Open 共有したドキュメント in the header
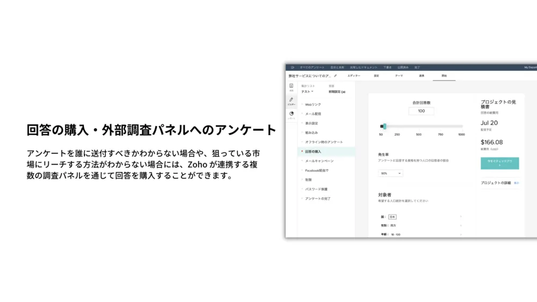The image size is (537, 302). (364, 68)
